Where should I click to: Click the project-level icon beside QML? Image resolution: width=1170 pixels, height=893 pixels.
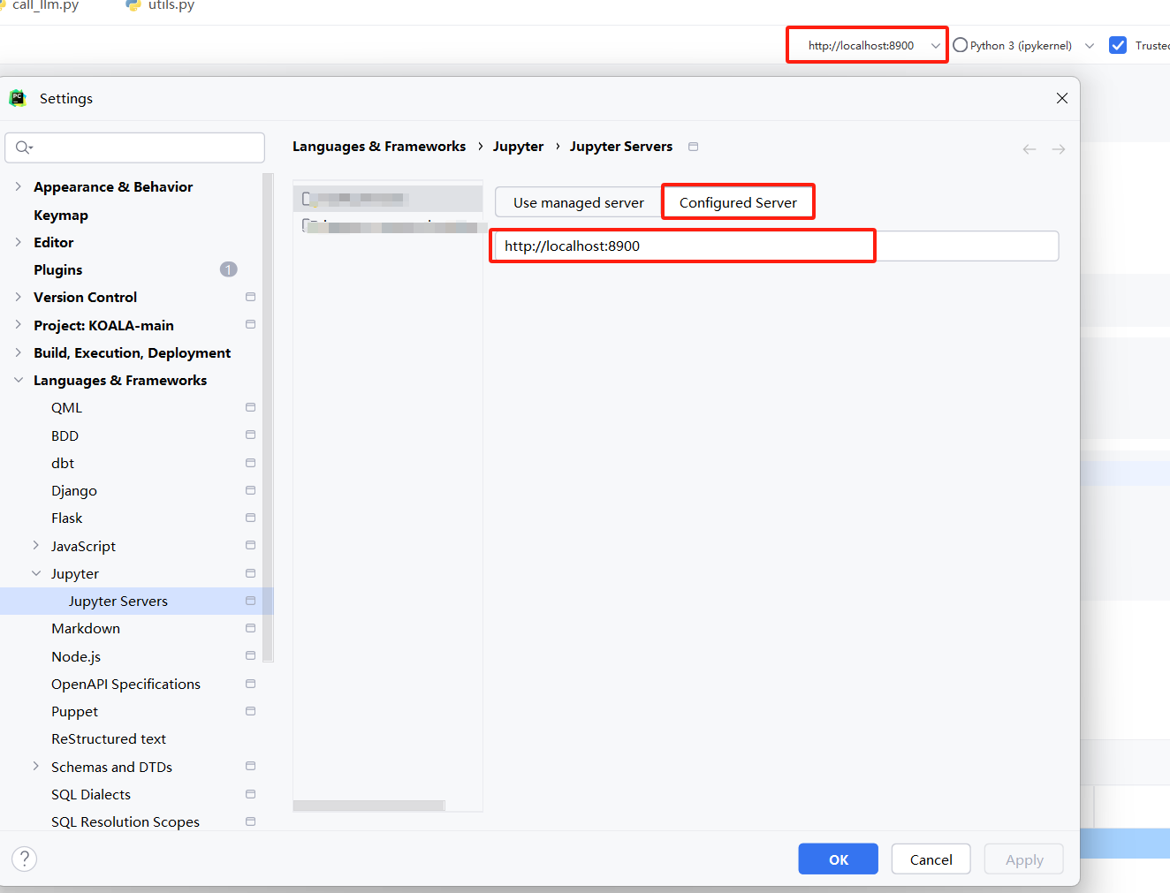pos(251,407)
